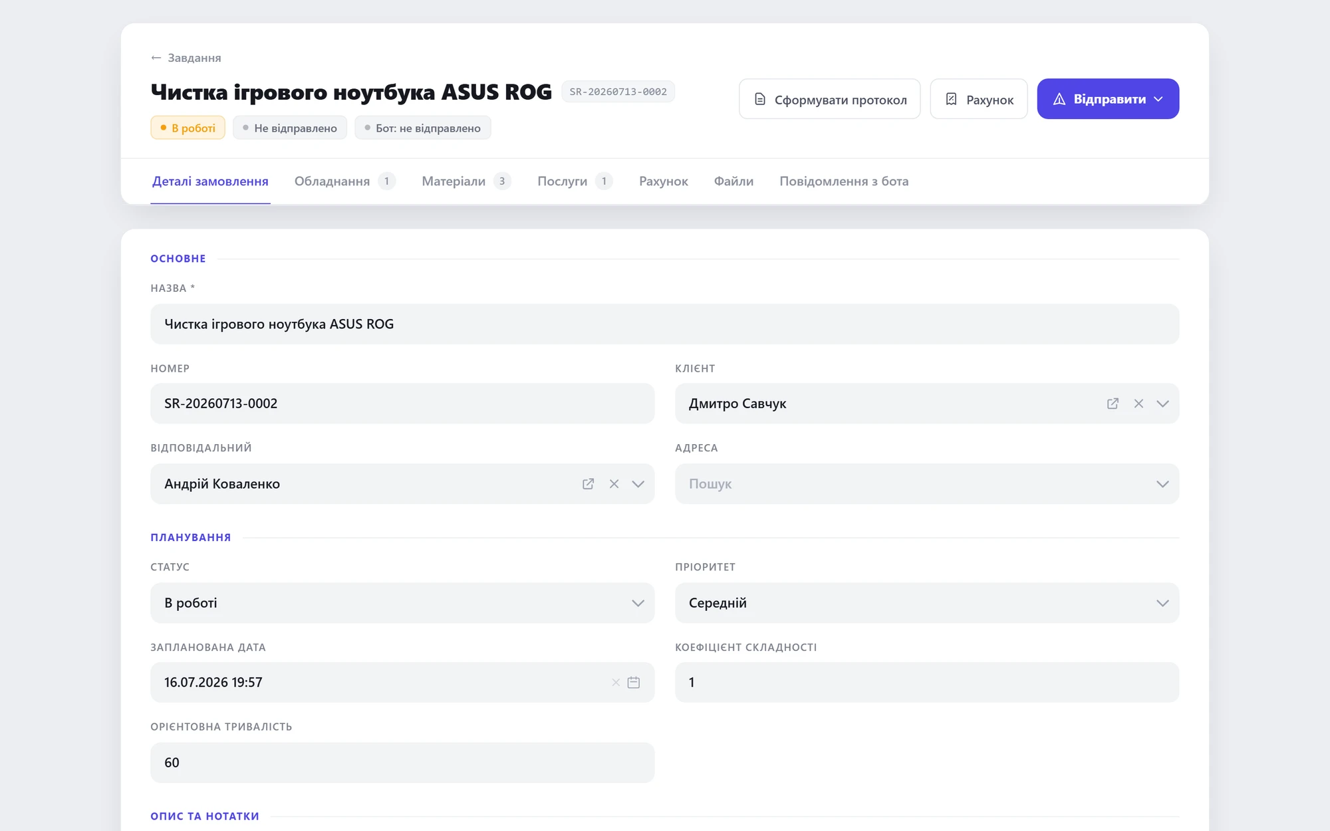Click the Сформувати протокол button
The image size is (1330, 831).
829,99
